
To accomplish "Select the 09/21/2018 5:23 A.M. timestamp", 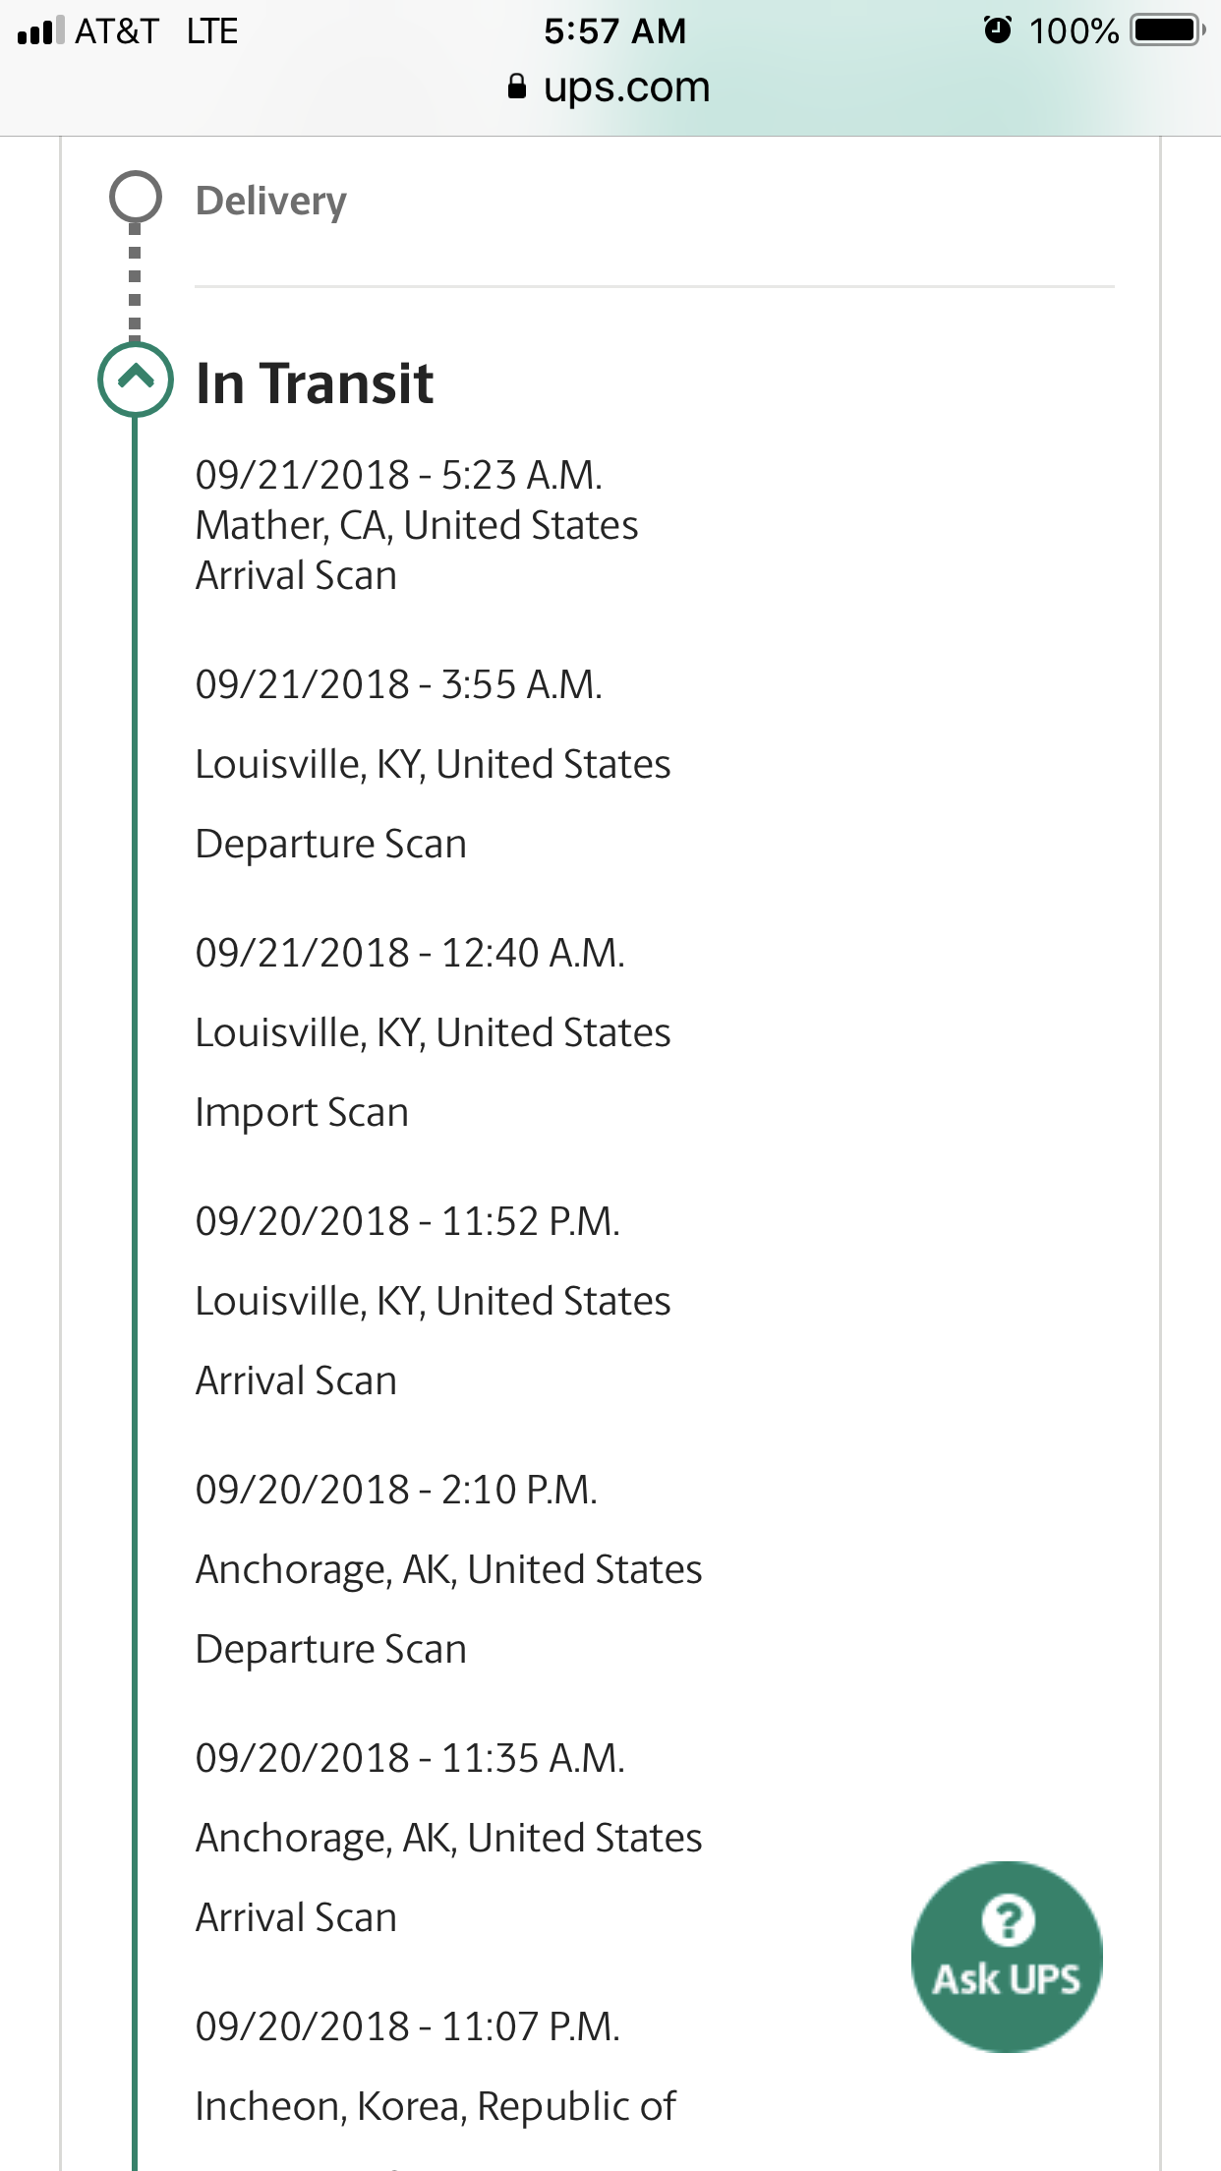I will (x=399, y=475).
